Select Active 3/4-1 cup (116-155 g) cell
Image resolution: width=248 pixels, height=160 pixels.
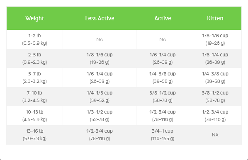coord(163,135)
